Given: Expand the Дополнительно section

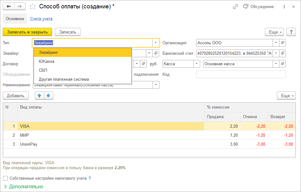Looking at the screenshot, I should click(x=23, y=187).
